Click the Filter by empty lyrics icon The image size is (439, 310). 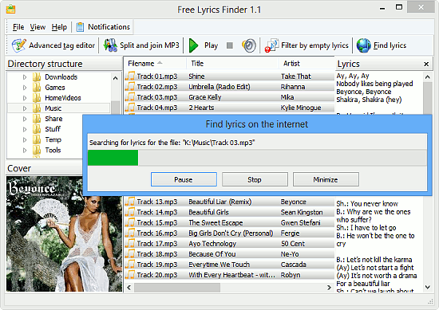(271, 45)
